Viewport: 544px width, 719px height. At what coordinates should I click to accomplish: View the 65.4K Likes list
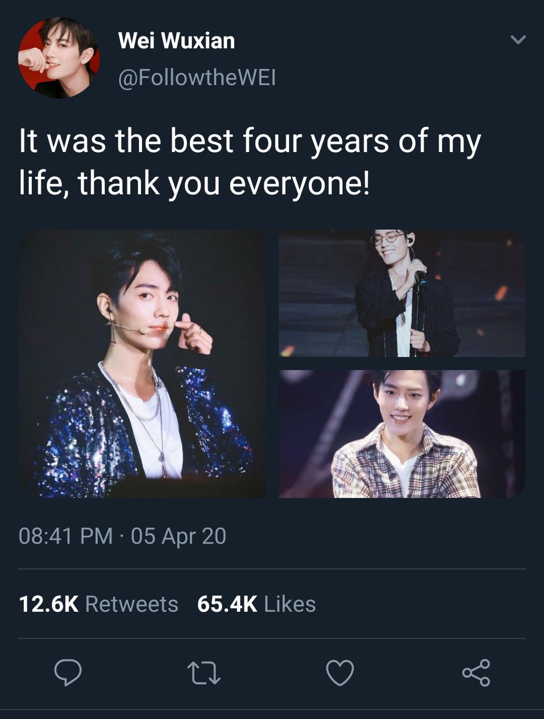click(256, 604)
